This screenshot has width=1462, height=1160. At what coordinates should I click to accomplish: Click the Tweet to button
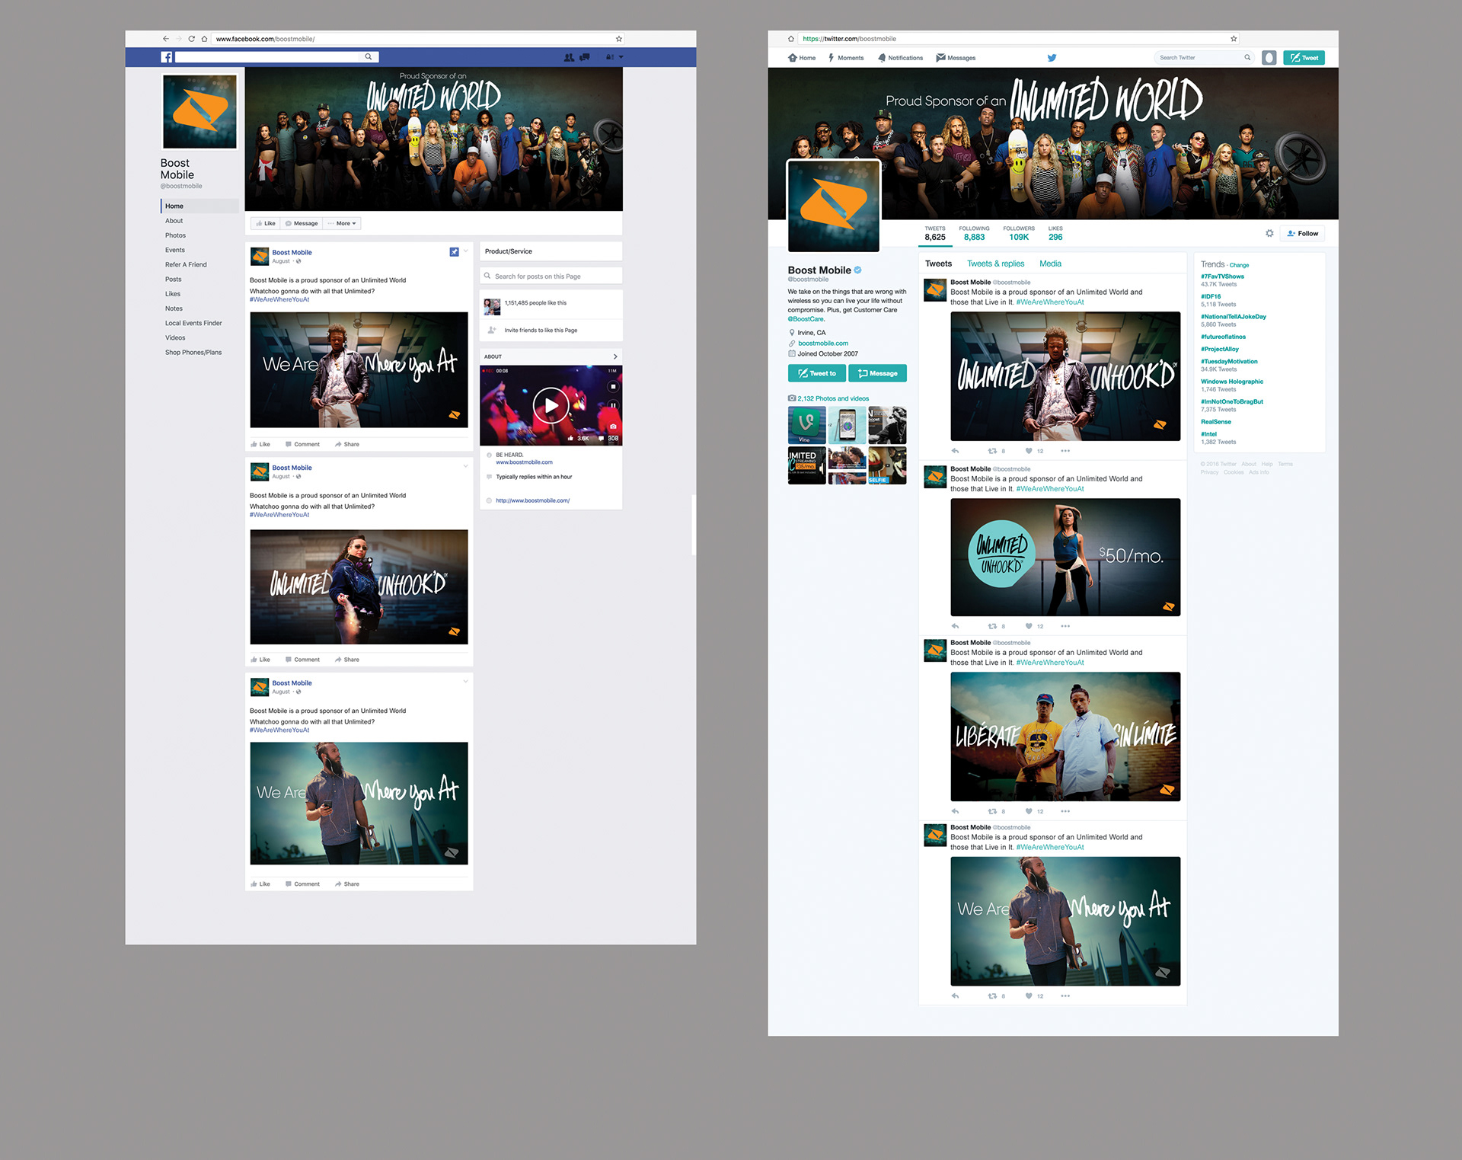[816, 373]
